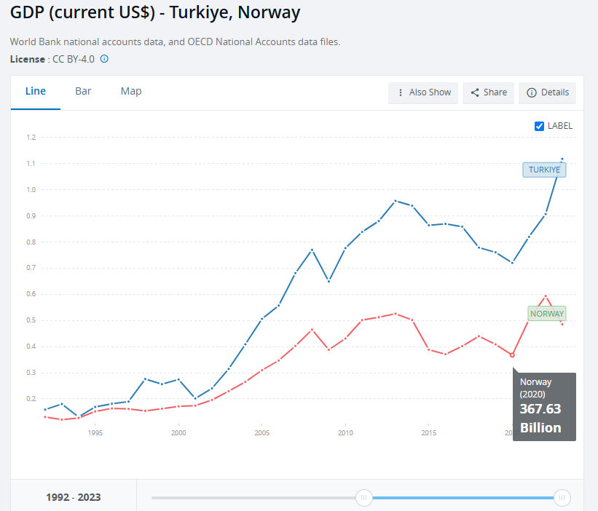Switch to the Map tab
Image resolution: width=598 pixels, height=511 pixels.
tap(131, 92)
